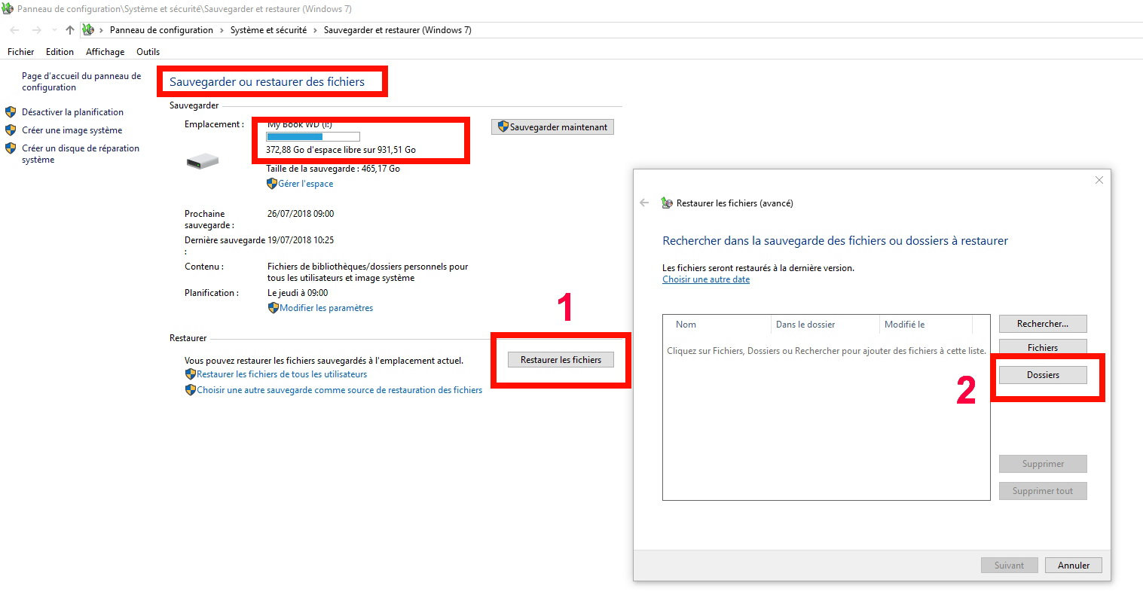Click the Annuler button

coord(1074,566)
